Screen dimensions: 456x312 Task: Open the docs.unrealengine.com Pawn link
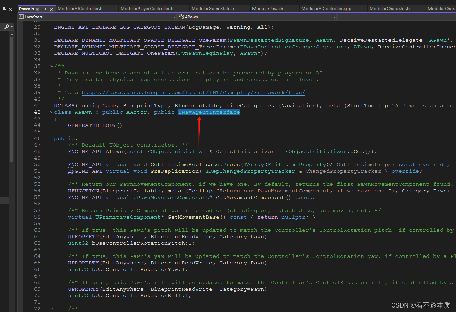193,92
